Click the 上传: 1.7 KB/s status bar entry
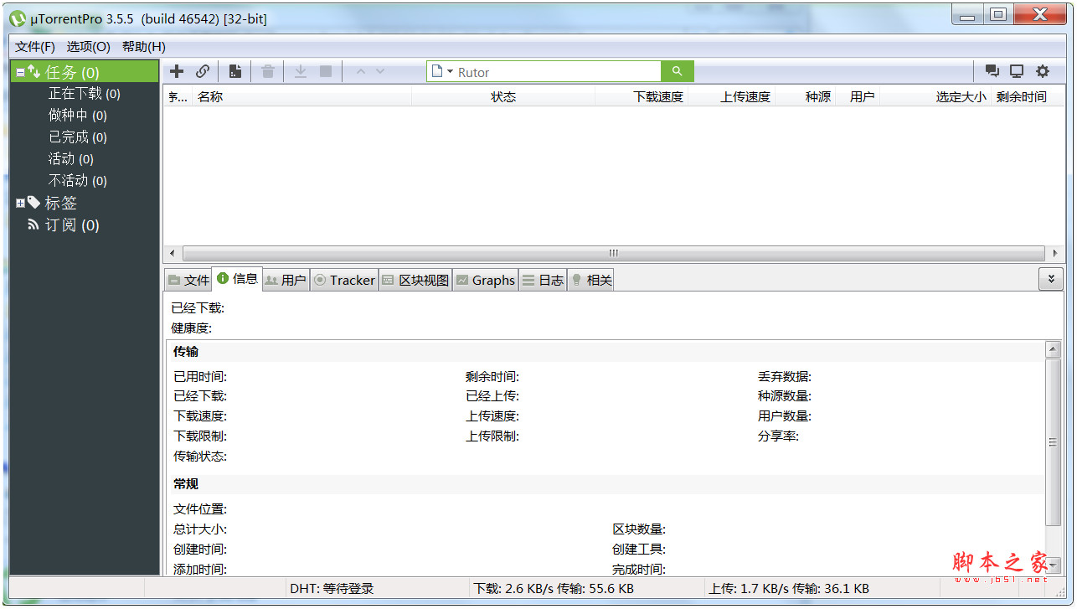The height and width of the screenshot is (609, 1077). tap(789, 588)
